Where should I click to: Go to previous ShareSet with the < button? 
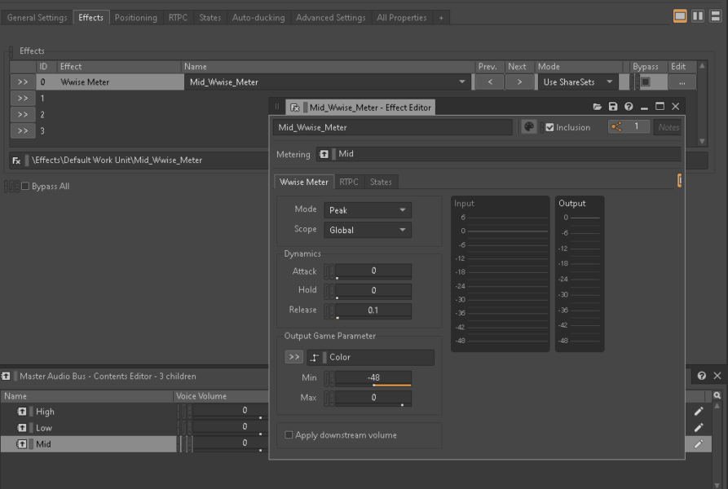coord(490,82)
